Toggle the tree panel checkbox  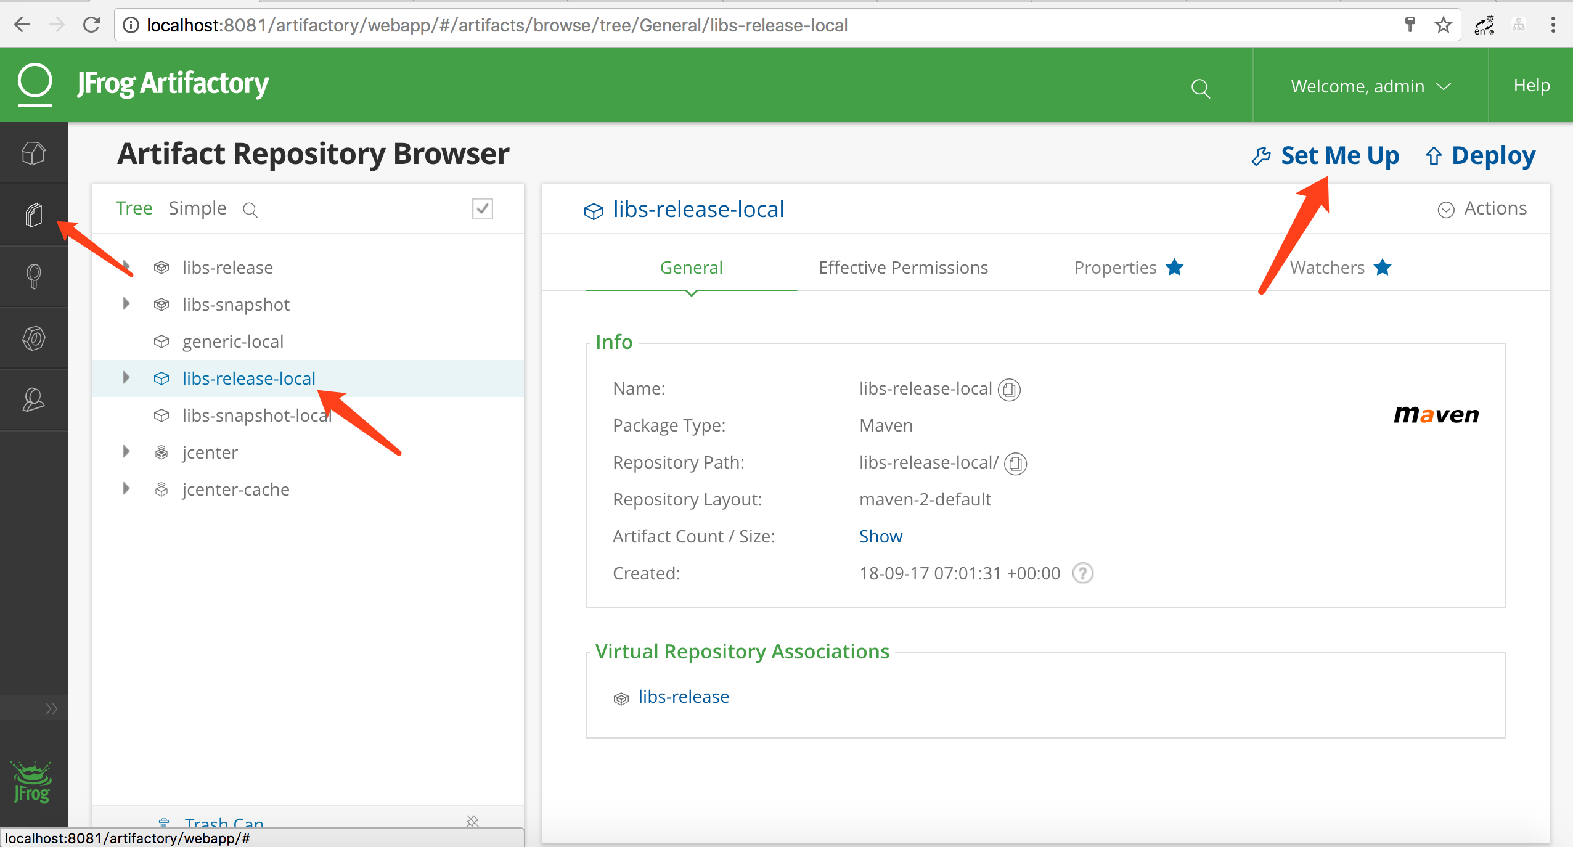click(482, 209)
